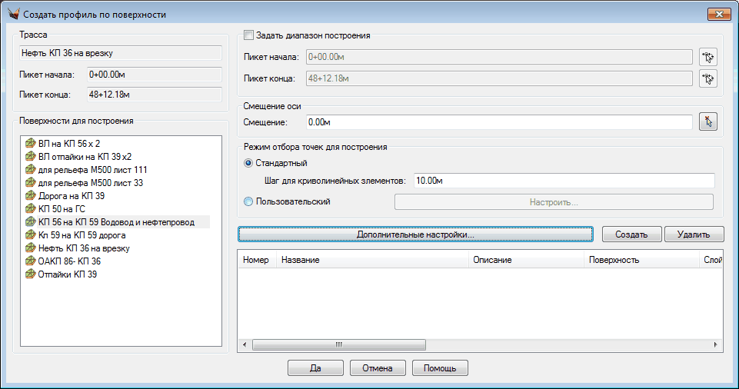Click the Поверхность column header

[640, 260]
